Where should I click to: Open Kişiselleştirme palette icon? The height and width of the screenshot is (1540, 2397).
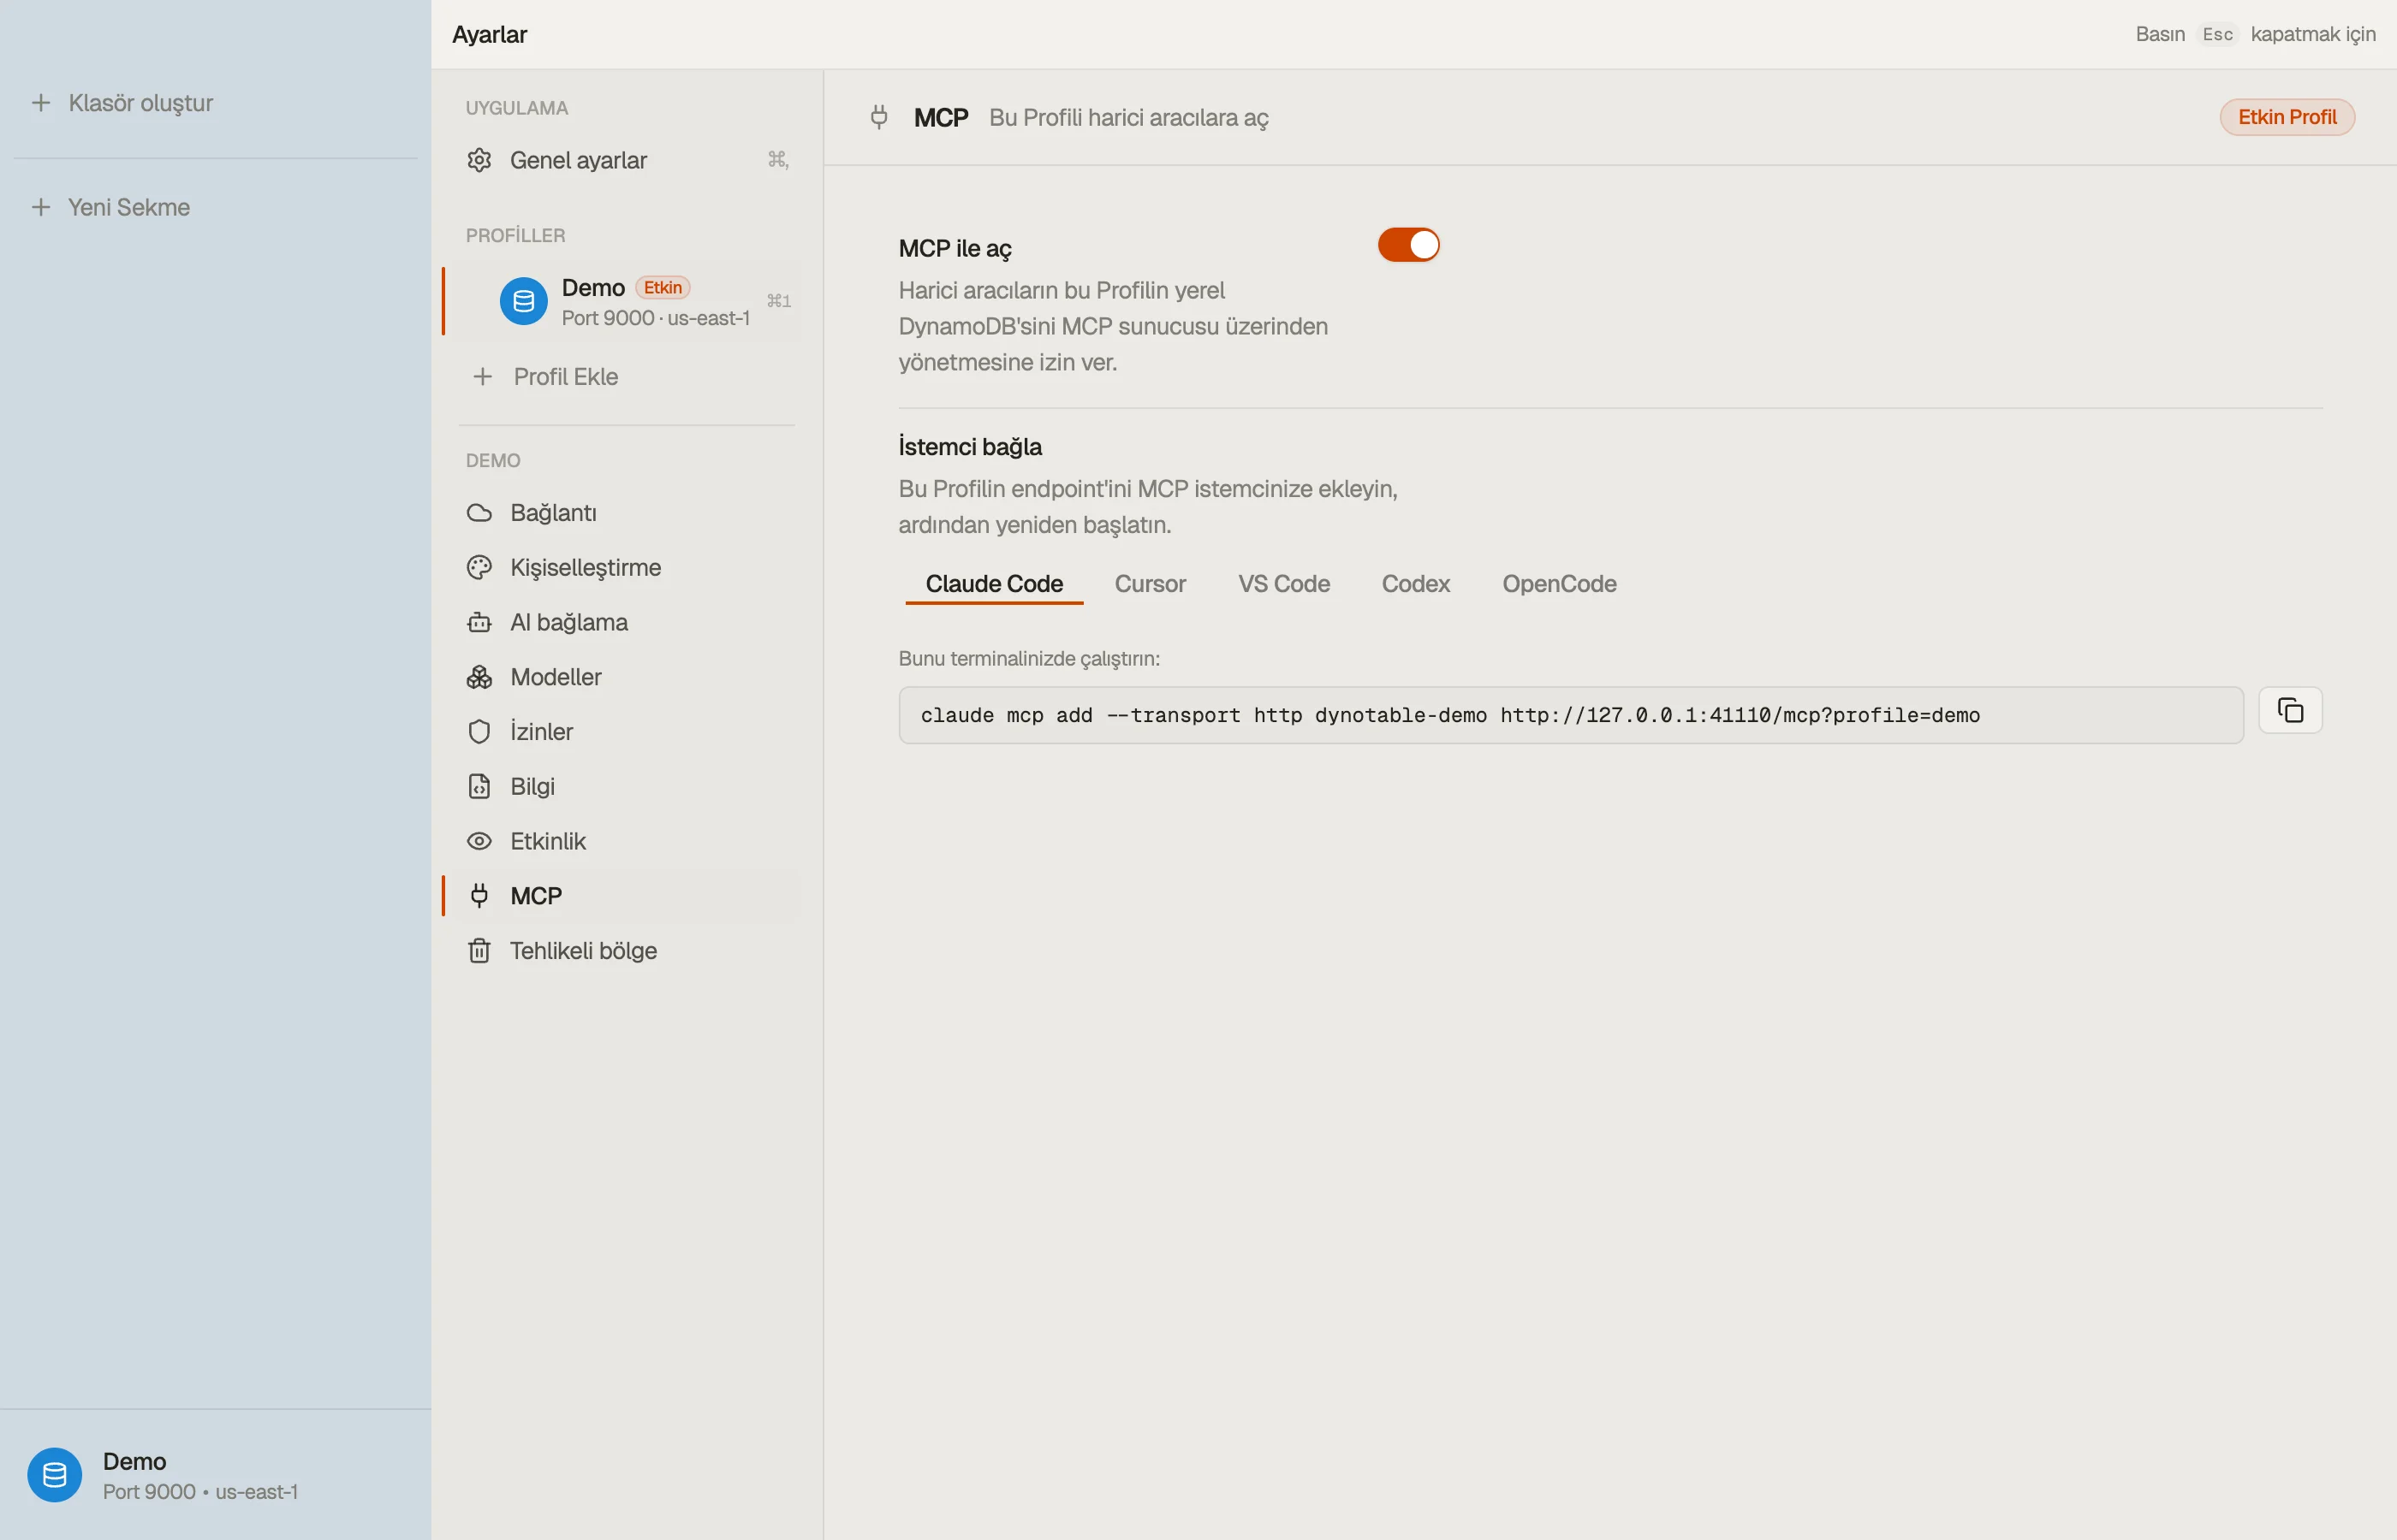pyautogui.click(x=479, y=568)
